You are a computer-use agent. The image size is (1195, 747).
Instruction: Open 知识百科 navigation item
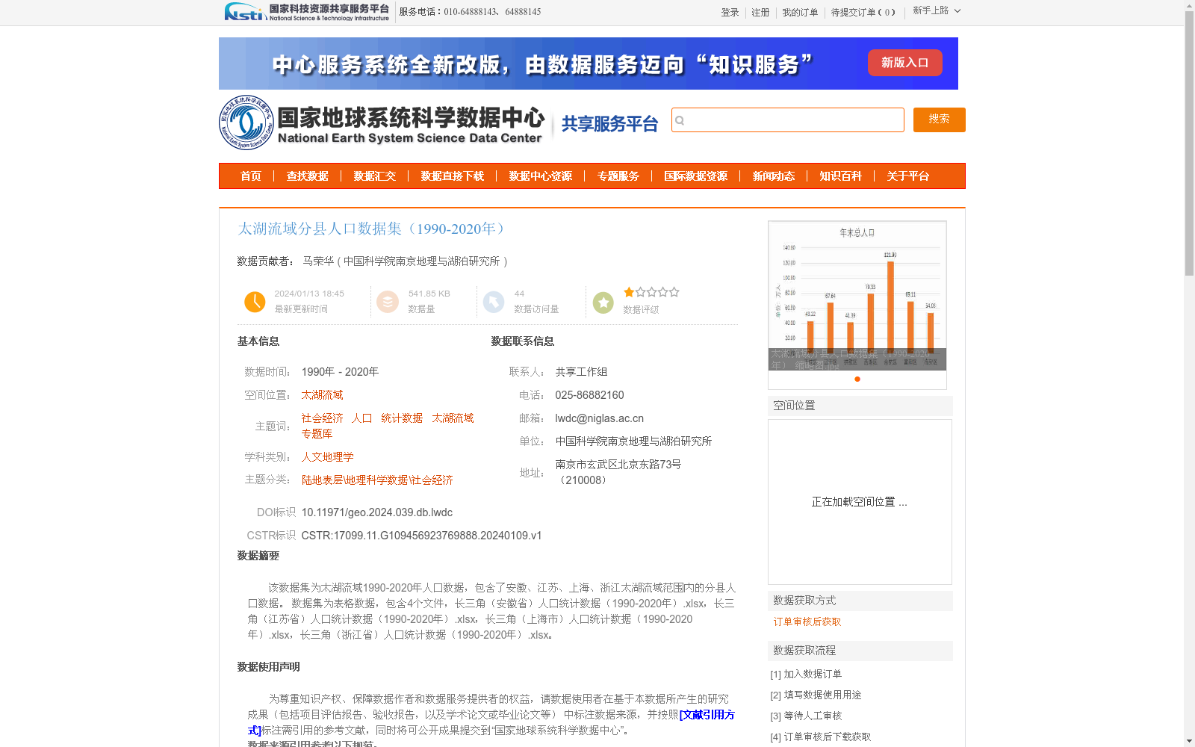point(840,176)
